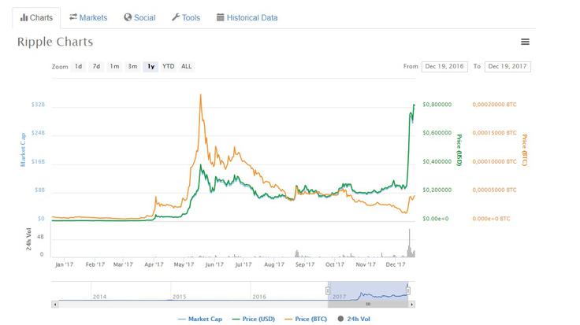Click the $8B market cap axis label
The width and height of the screenshot is (580, 325).
(x=39, y=190)
